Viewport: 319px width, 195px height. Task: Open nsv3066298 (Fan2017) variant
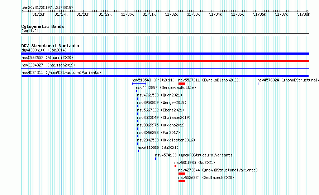(158, 132)
